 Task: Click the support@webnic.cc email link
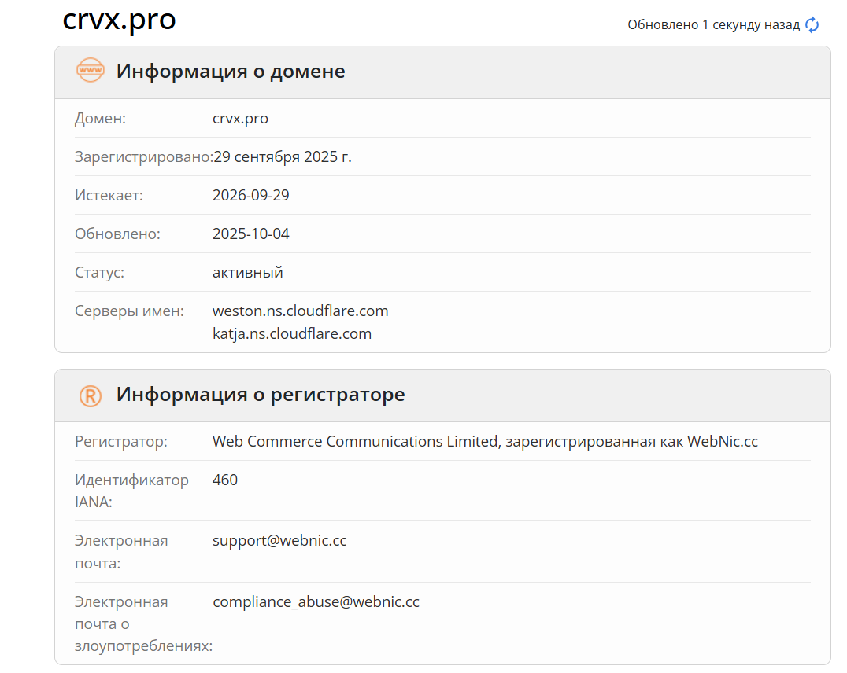[279, 540]
